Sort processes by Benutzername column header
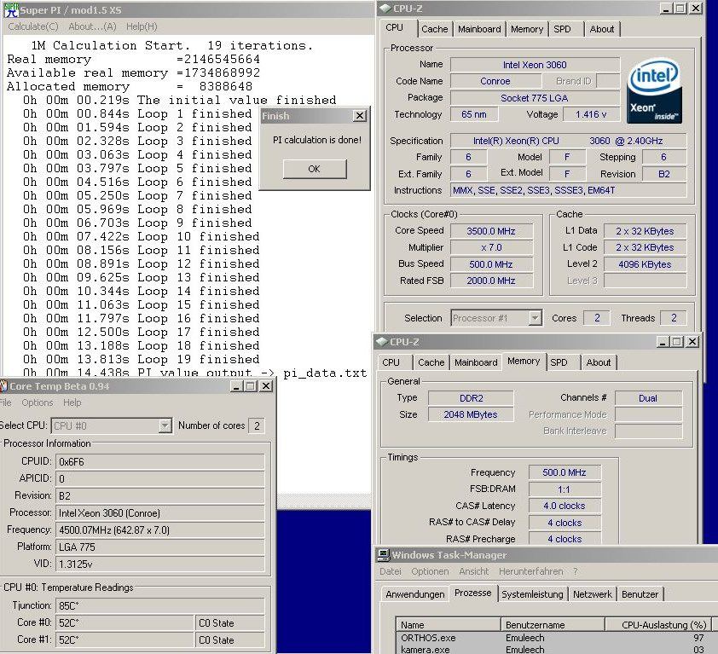Image resolution: width=718 pixels, height=654 pixels. (553, 625)
